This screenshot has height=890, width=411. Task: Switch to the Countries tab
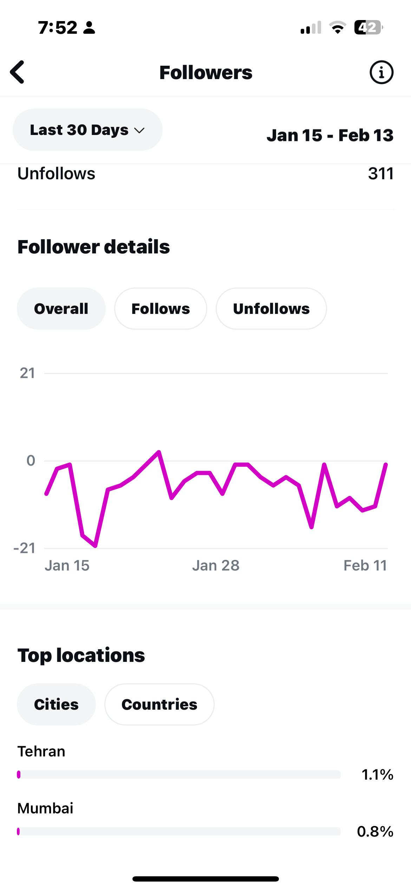pos(159,704)
